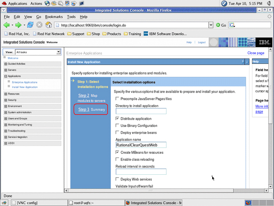Screen dimensions: 274x206
Task: Expand UDDI section
Action: pyautogui.click(x=6, y=143)
